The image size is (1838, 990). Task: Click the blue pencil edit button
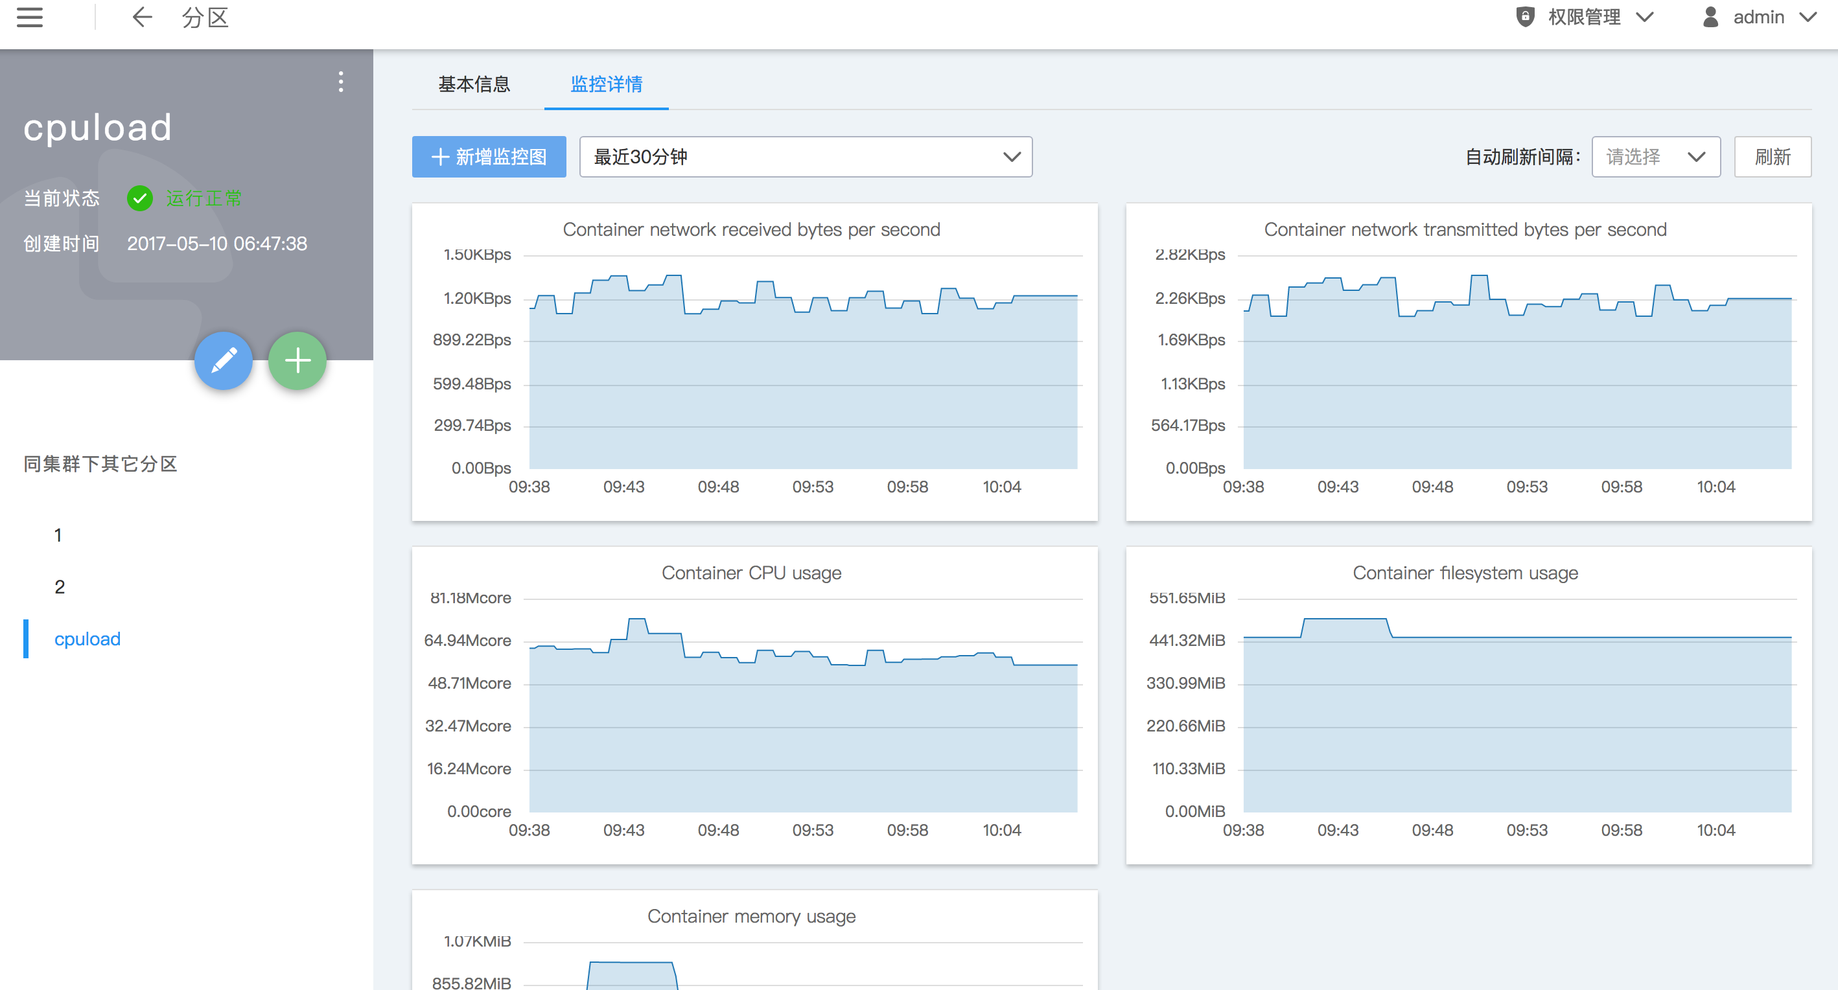point(224,361)
